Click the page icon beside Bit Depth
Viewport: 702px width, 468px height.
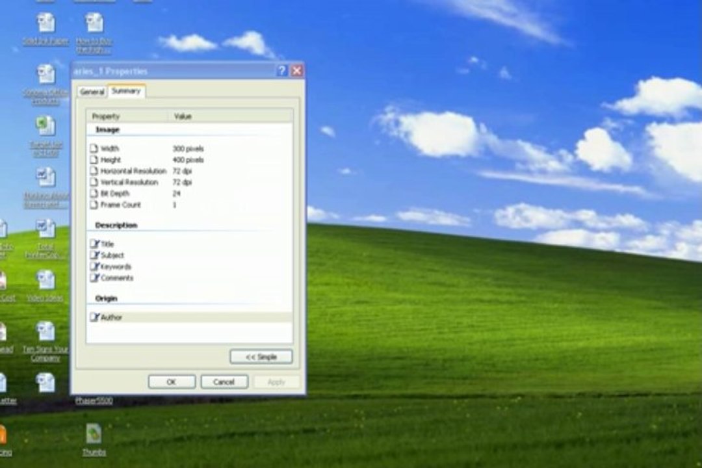[94, 194]
